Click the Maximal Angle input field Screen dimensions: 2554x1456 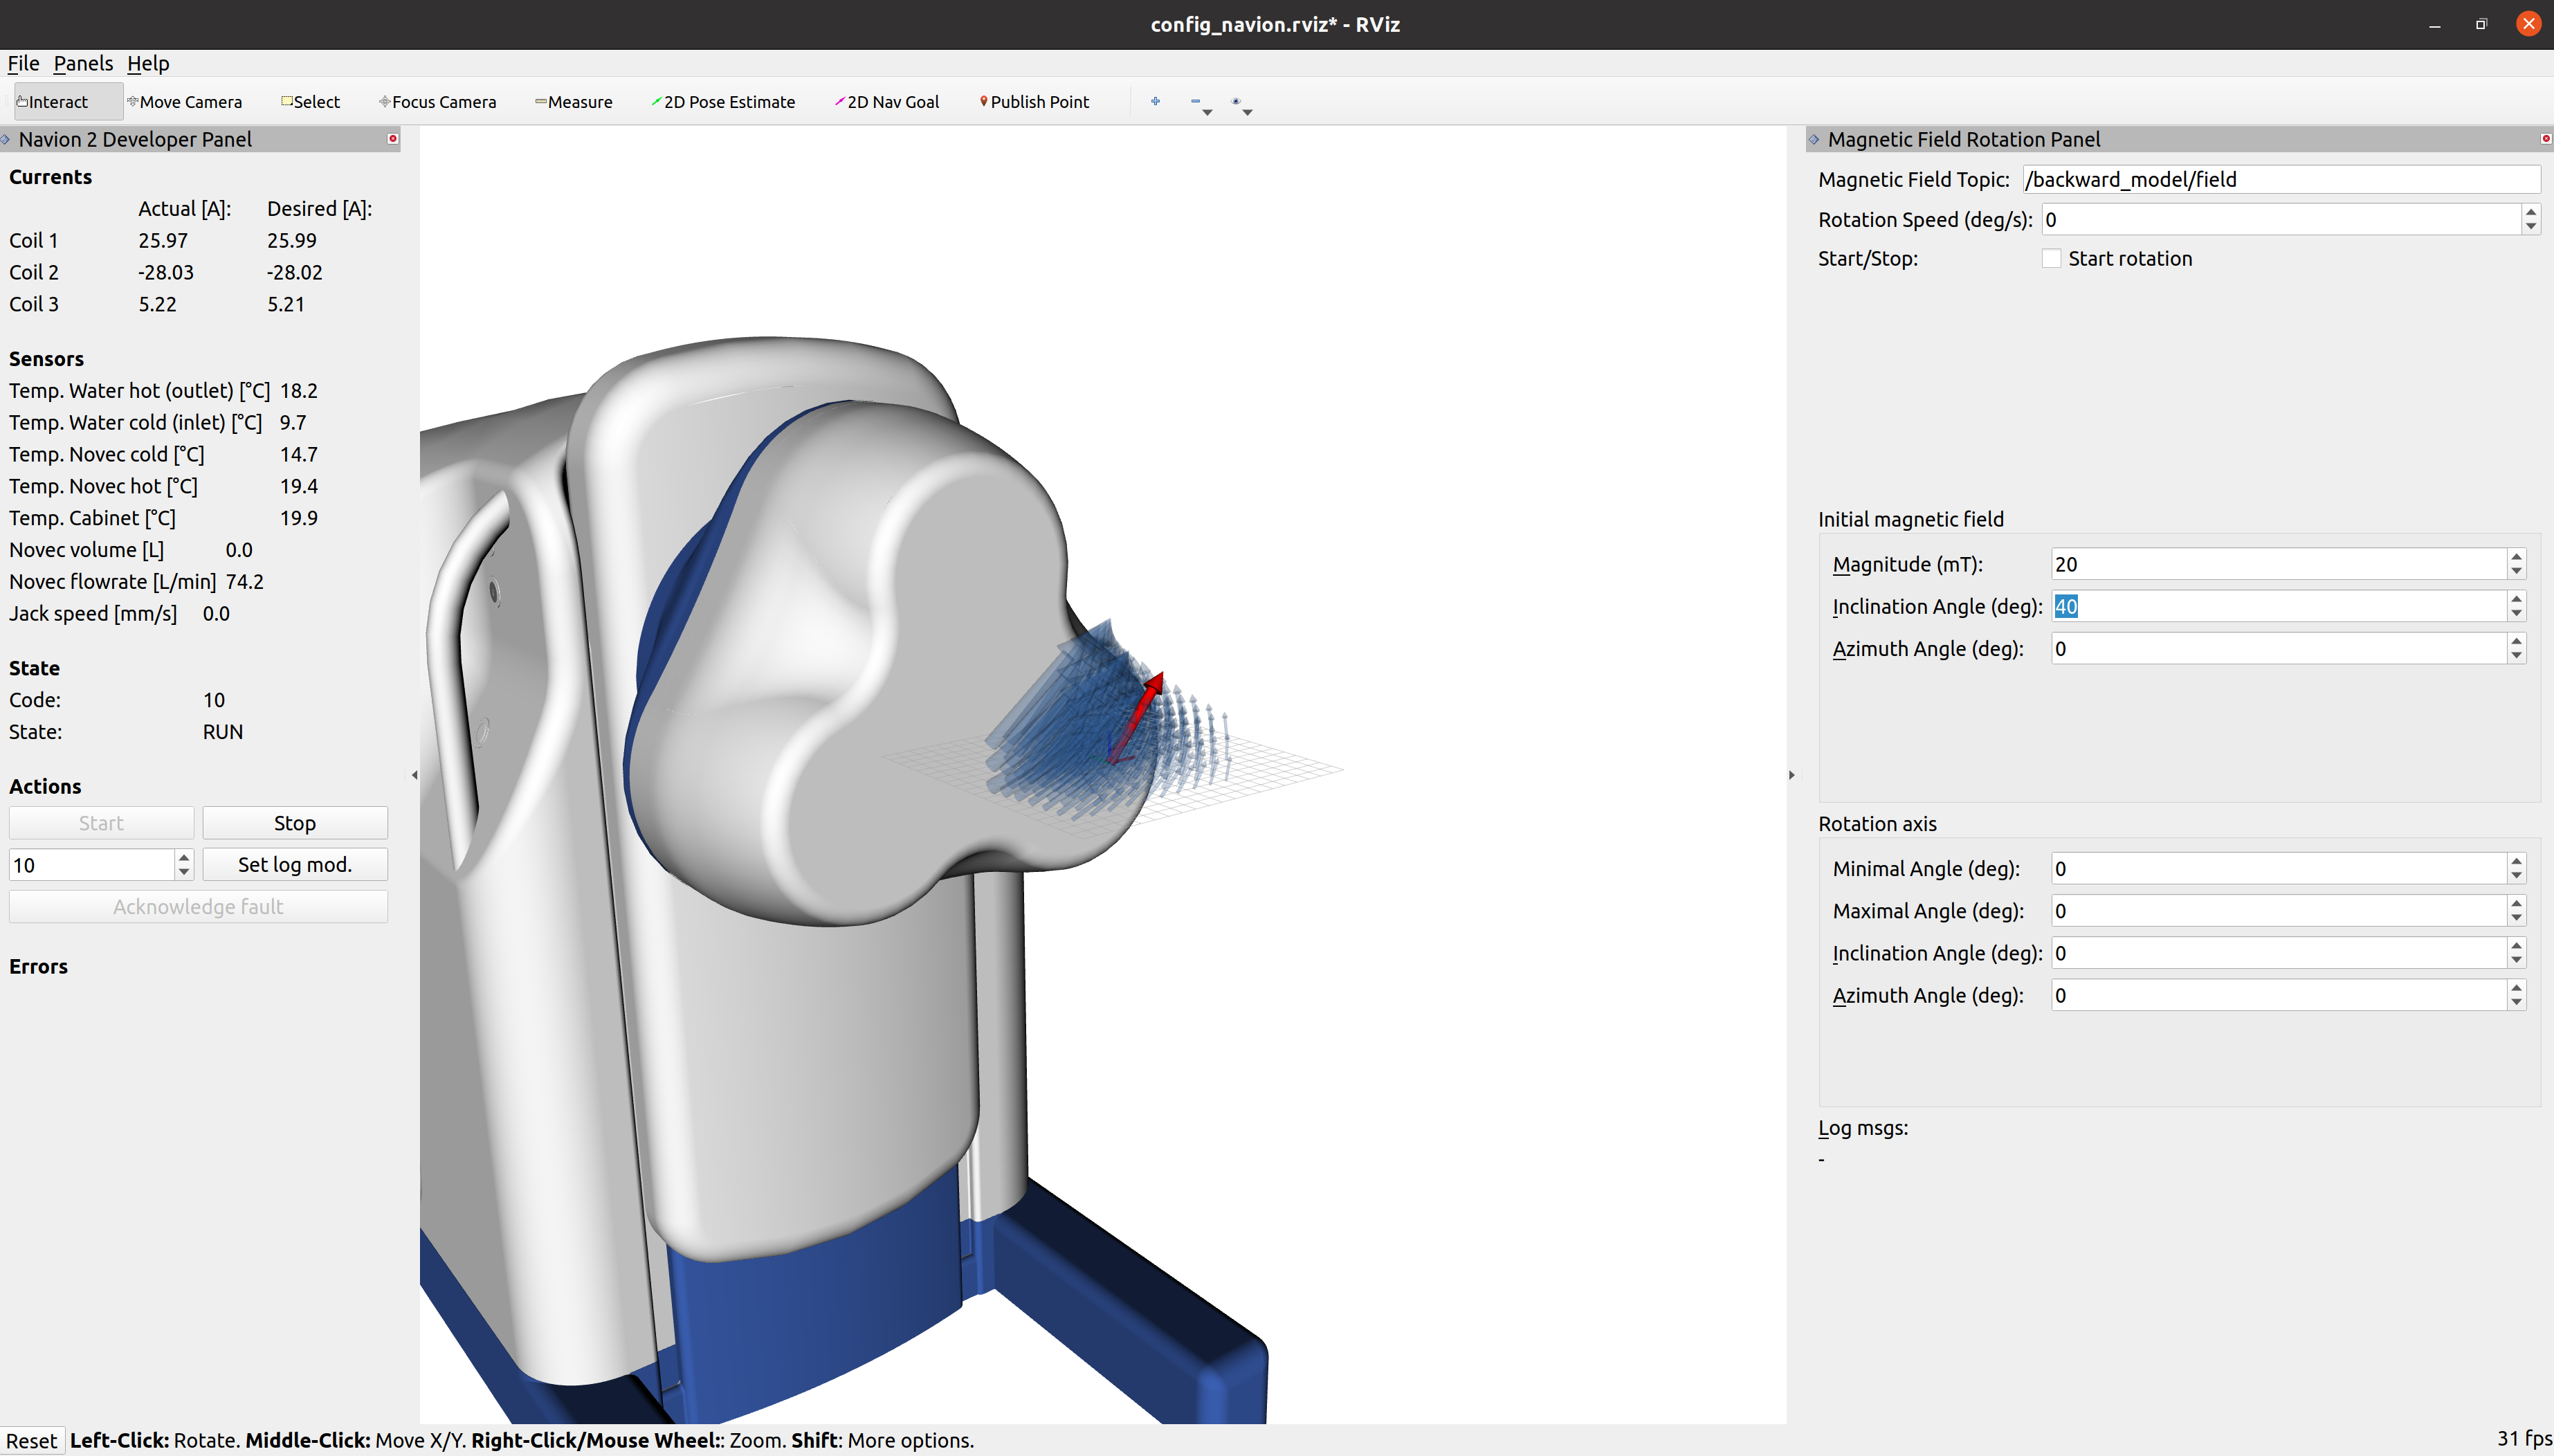2278,911
